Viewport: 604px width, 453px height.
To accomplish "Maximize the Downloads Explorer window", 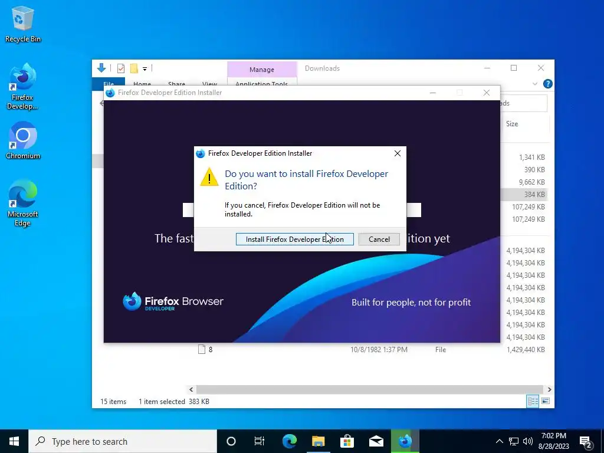I will tap(514, 68).
